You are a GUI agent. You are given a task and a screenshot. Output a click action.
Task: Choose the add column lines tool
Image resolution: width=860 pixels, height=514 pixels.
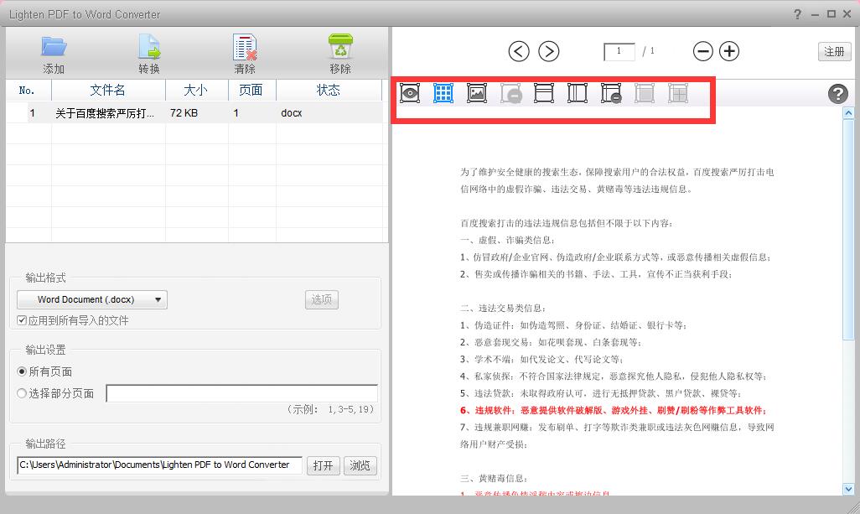pos(578,94)
